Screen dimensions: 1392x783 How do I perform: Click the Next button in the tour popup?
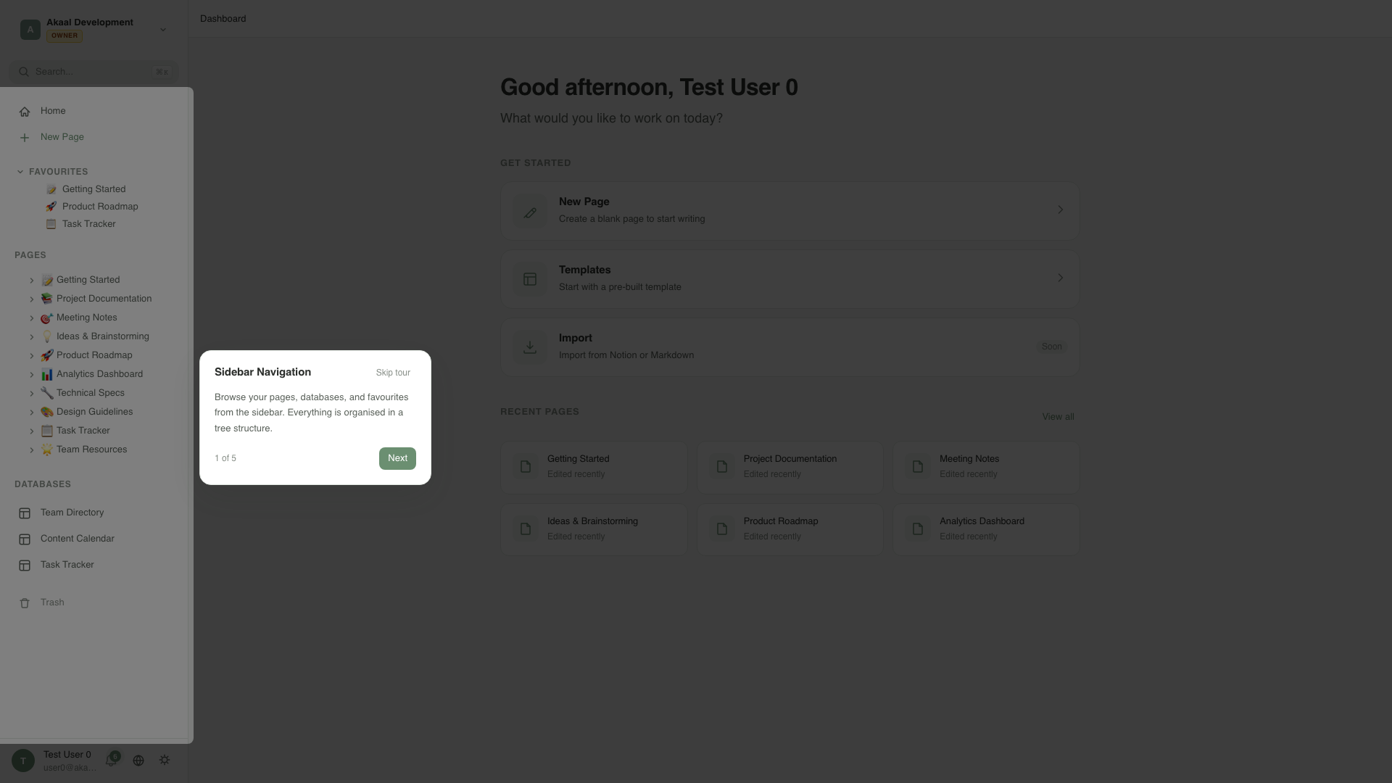(397, 457)
